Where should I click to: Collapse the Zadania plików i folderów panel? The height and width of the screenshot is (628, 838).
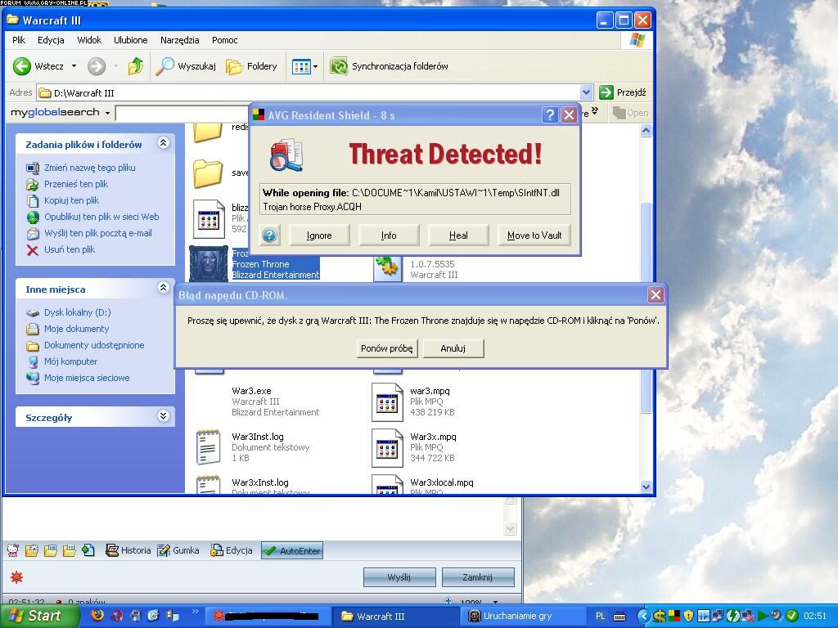[163, 143]
